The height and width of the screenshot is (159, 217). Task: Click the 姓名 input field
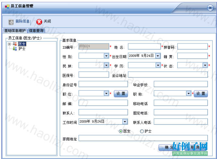144,46
